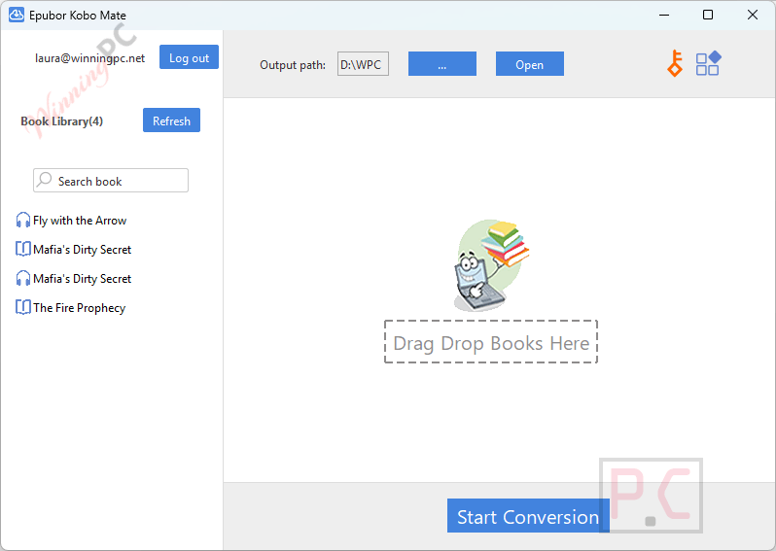Maximize the Epubor Kobo Mate window

708,15
